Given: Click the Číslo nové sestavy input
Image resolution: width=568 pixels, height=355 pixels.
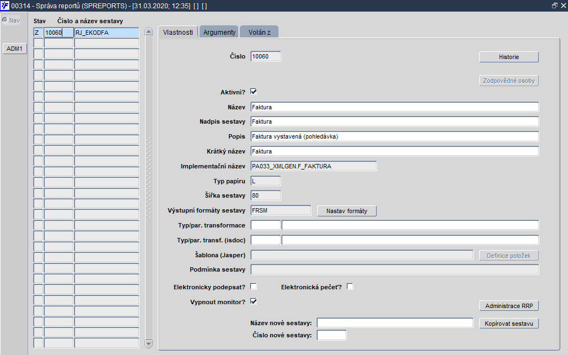Looking at the screenshot, I should tap(331, 335).
